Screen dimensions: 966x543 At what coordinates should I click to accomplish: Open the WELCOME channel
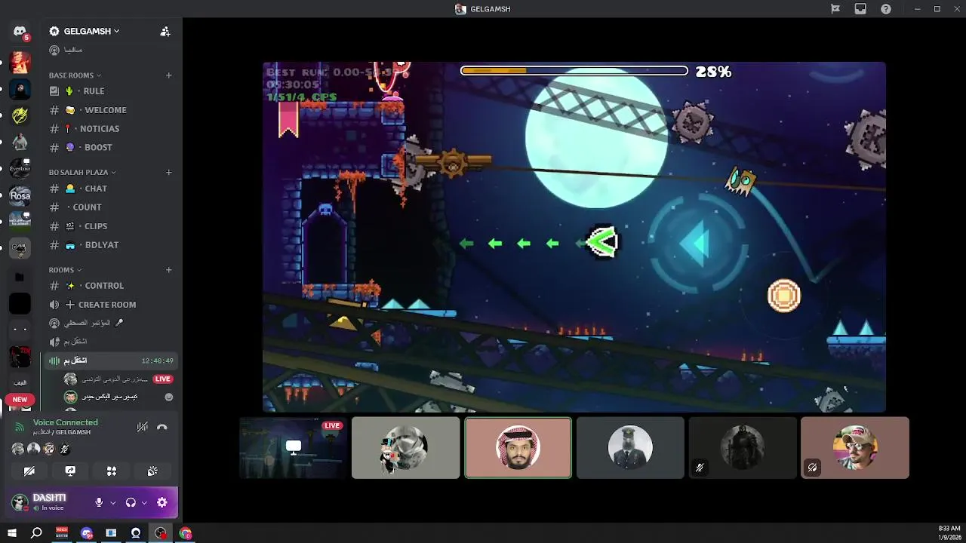point(110,110)
